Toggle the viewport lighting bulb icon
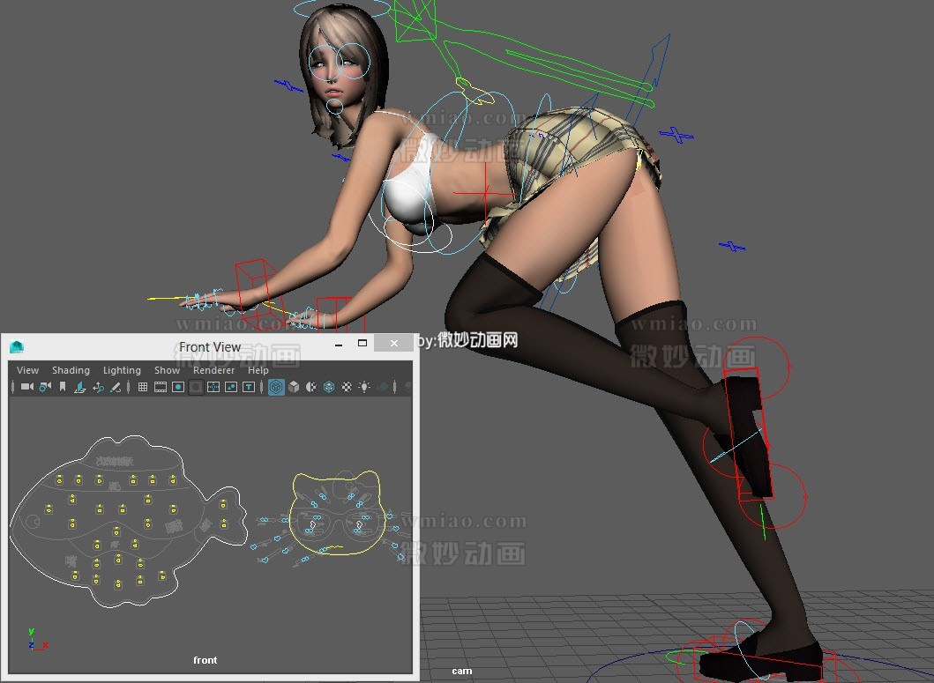 [x=363, y=387]
